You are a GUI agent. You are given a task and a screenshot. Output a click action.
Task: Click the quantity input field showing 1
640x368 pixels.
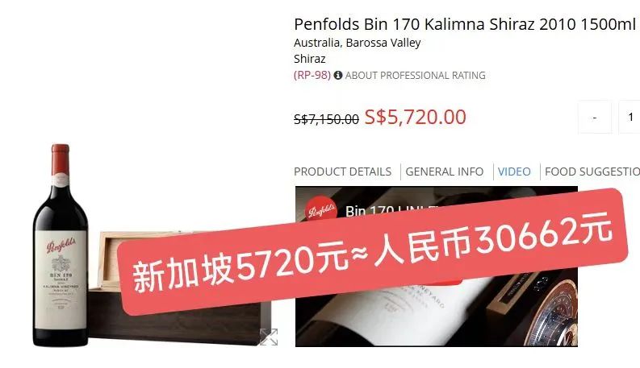[x=630, y=118]
